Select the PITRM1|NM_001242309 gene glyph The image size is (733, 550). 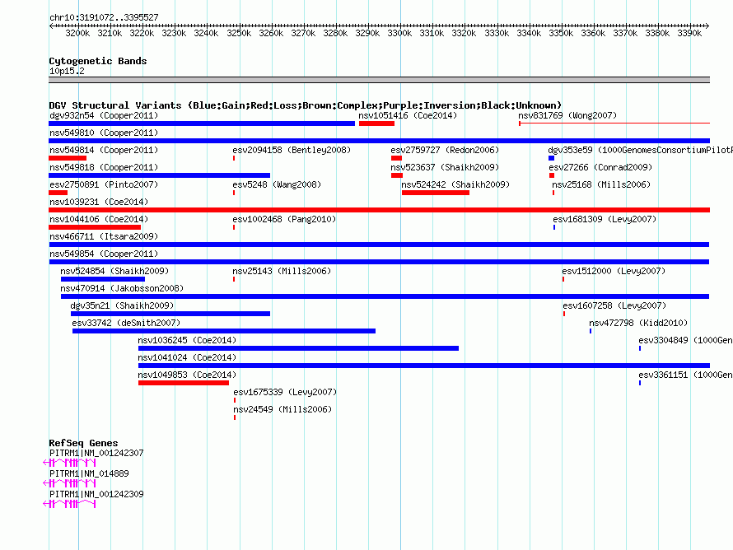point(69,504)
